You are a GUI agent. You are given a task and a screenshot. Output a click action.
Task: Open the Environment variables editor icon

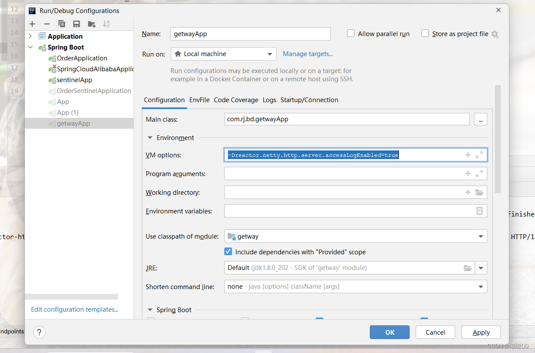coord(479,211)
